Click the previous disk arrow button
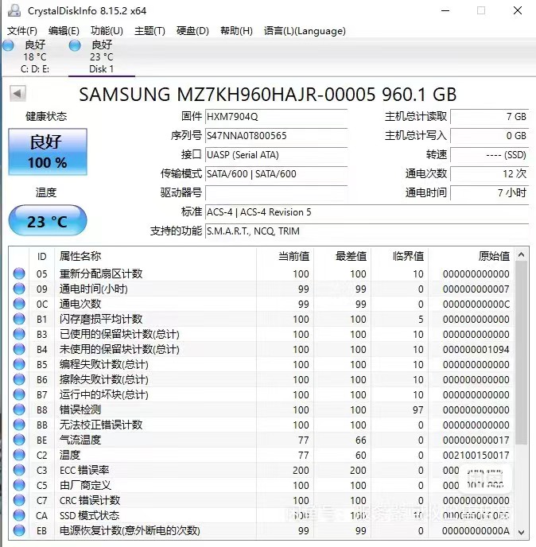The image size is (536, 547). click(17, 94)
